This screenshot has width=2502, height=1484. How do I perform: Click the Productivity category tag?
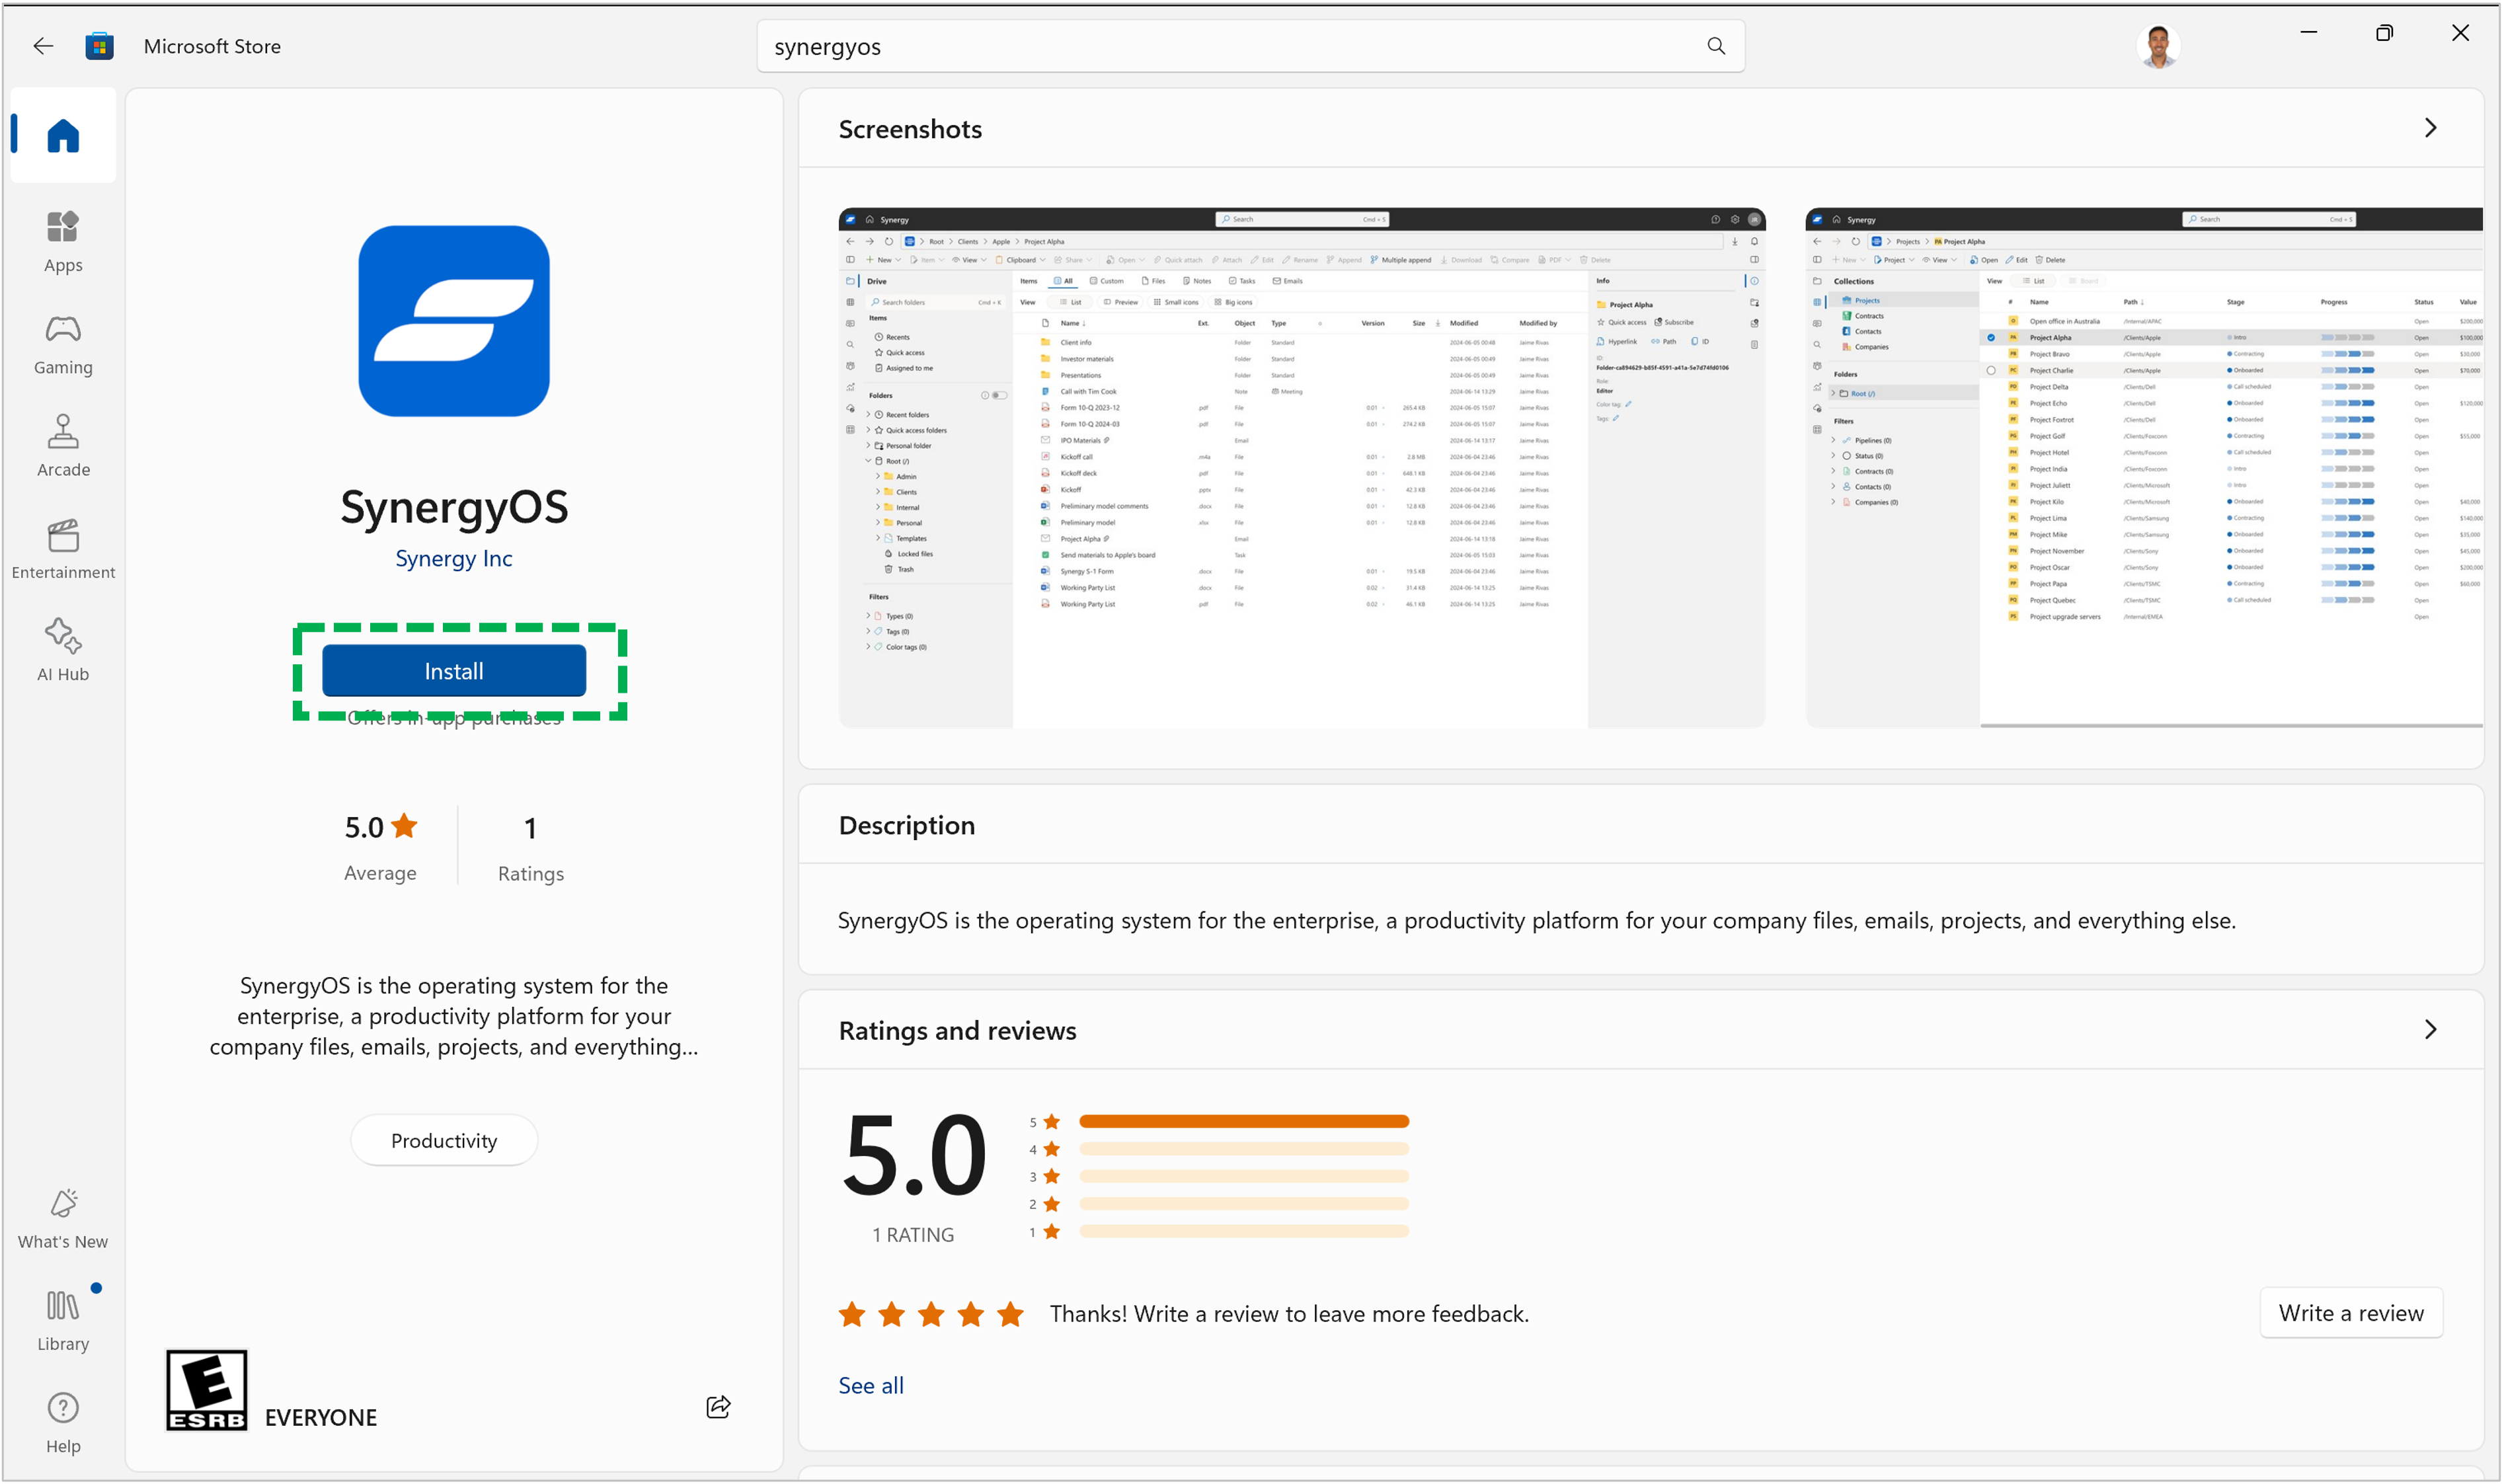[444, 1140]
